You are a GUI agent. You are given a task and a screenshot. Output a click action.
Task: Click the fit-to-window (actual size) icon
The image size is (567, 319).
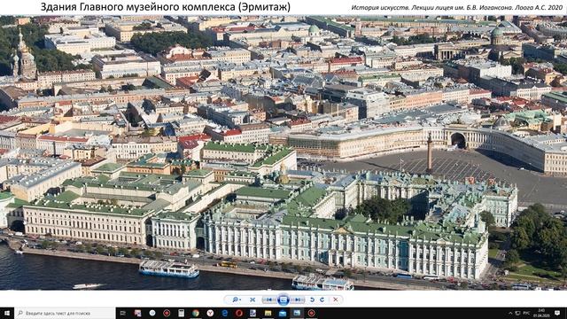pyautogui.click(x=252, y=300)
